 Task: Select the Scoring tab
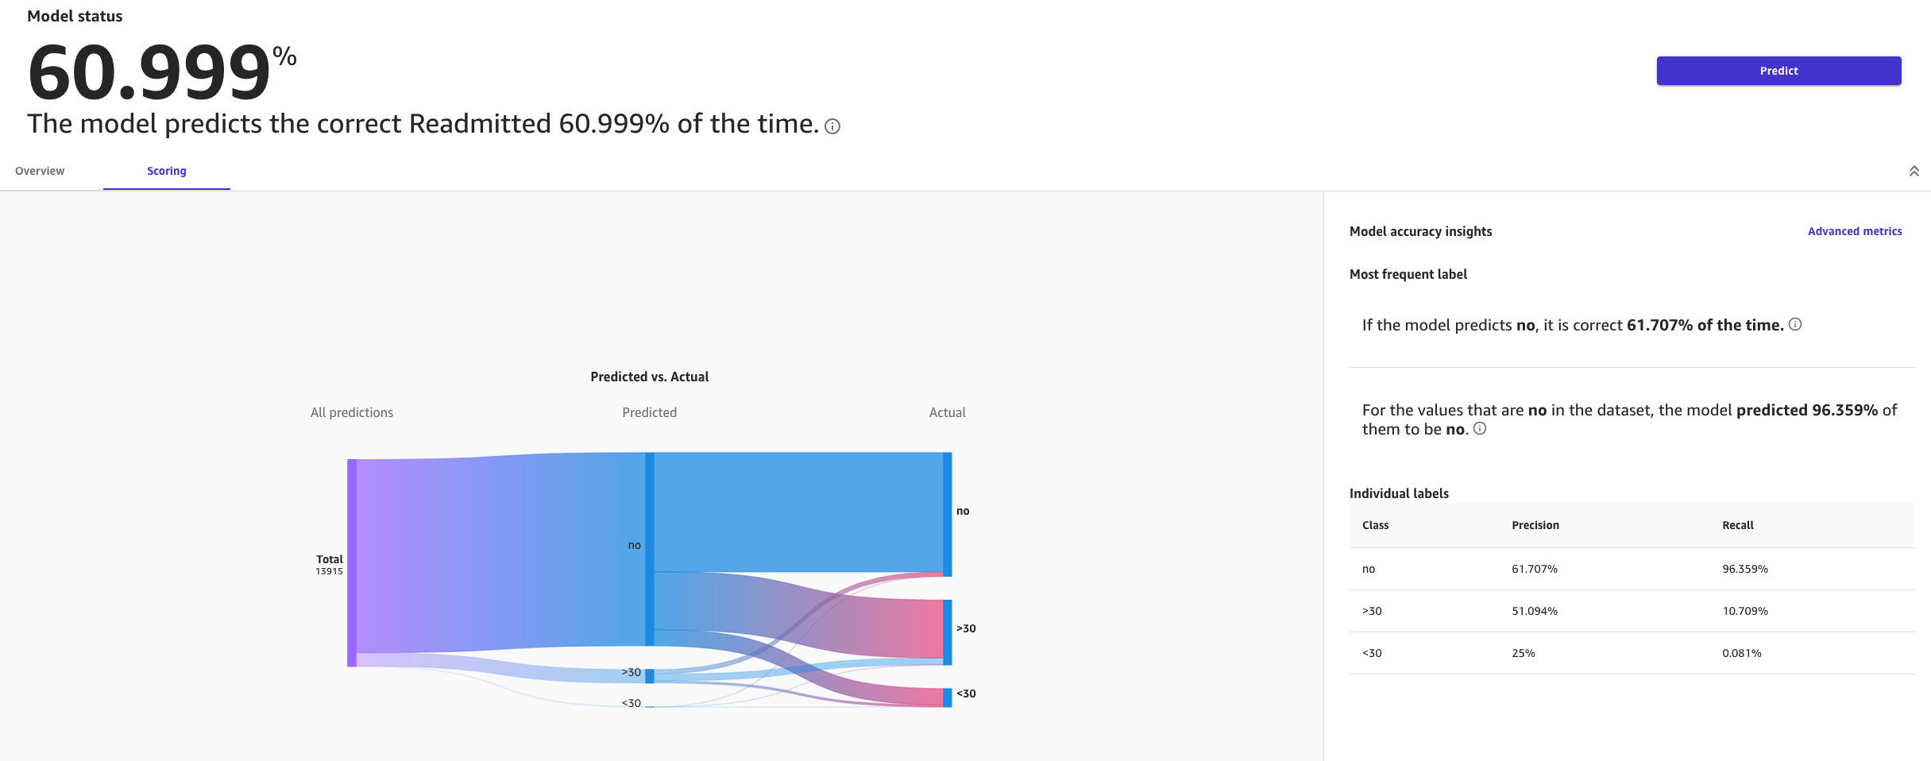pyautogui.click(x=167, y=171)
